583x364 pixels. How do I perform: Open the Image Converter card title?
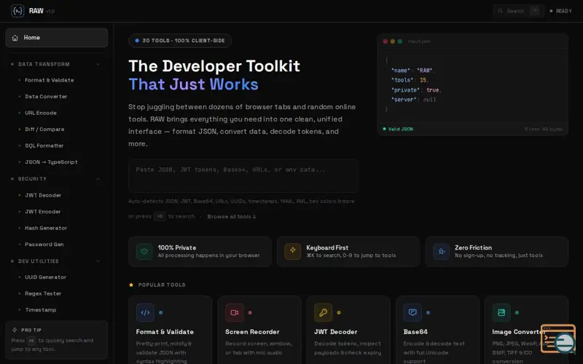coord(519,332)
